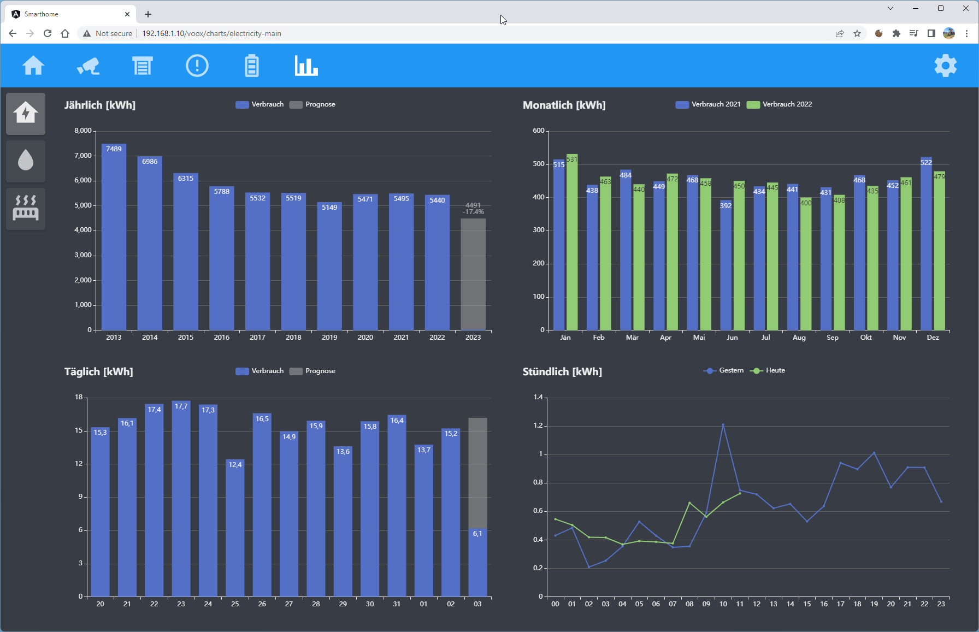Bookmark this page with the star icon

tap(857, 33)
